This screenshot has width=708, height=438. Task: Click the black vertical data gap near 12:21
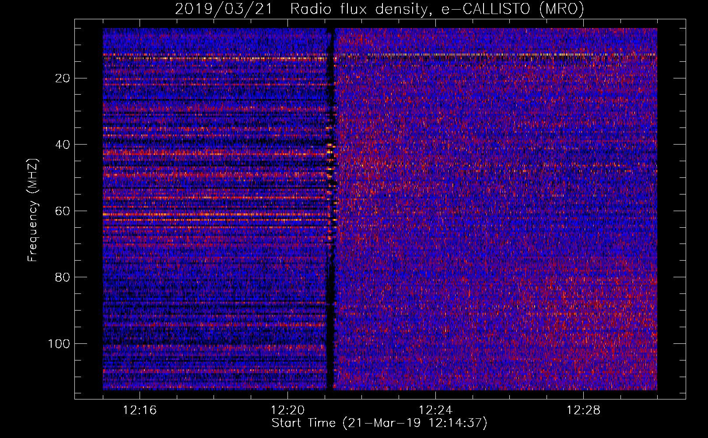(x=331, y=209)
